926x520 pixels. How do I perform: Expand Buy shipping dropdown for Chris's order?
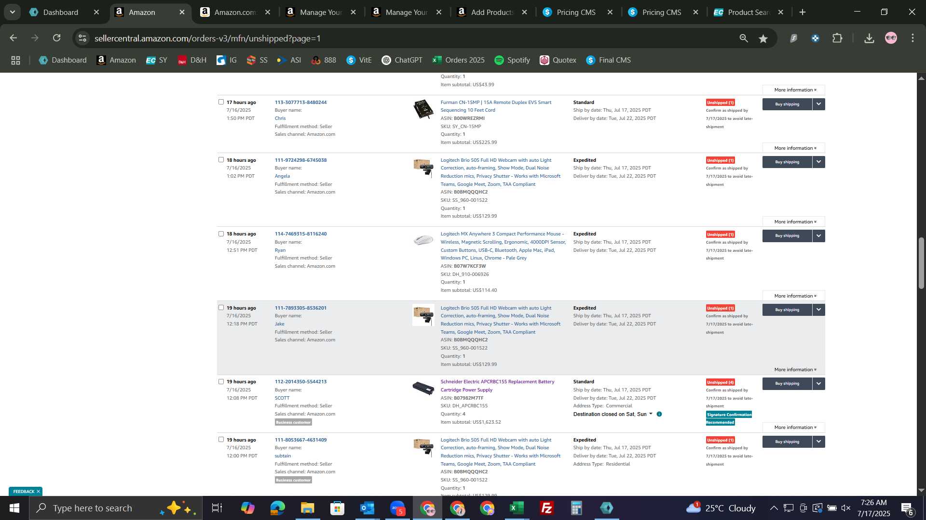(x=818, y=104)
